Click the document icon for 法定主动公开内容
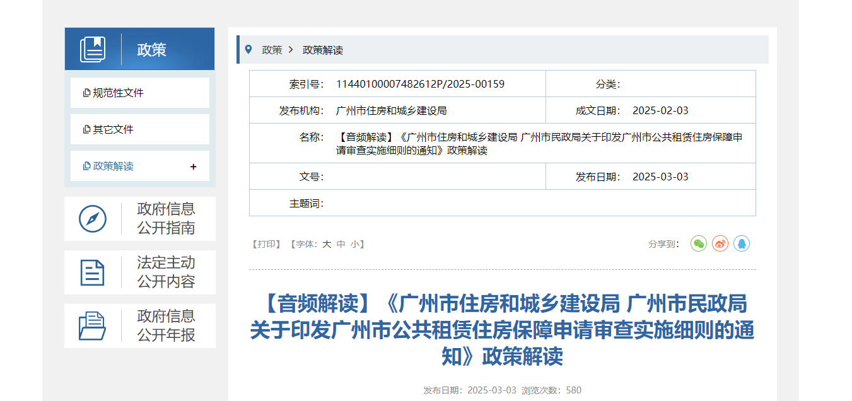The height and width of the screenshot is (401, 852). coord(93,272)
